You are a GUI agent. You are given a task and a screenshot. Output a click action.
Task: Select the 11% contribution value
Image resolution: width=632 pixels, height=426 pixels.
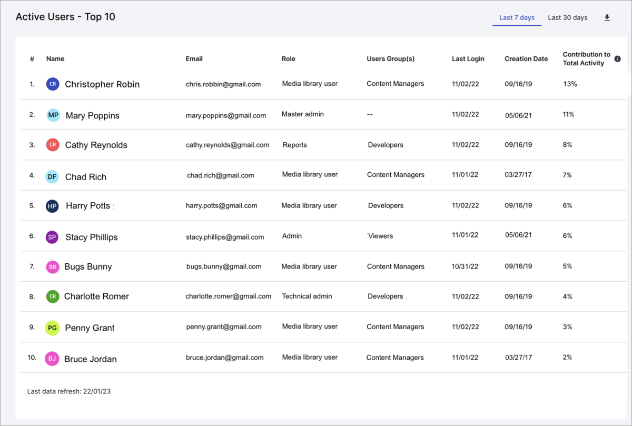coord(568,114)
